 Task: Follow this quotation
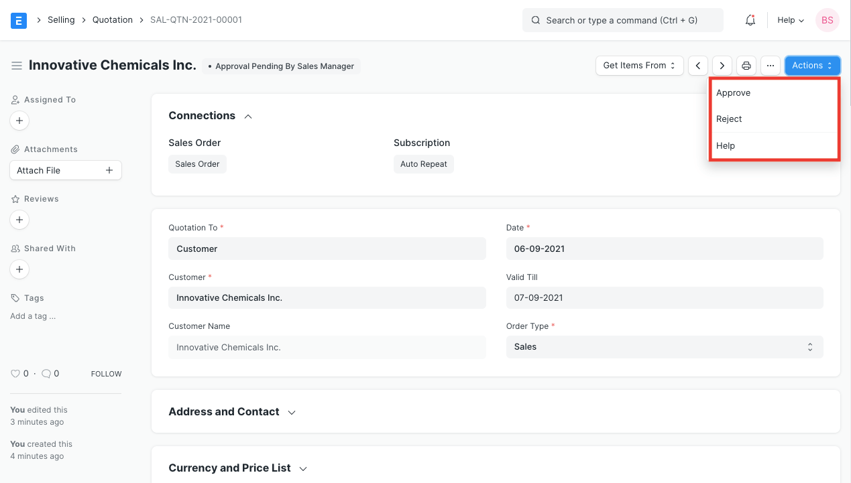pos(105,373)
